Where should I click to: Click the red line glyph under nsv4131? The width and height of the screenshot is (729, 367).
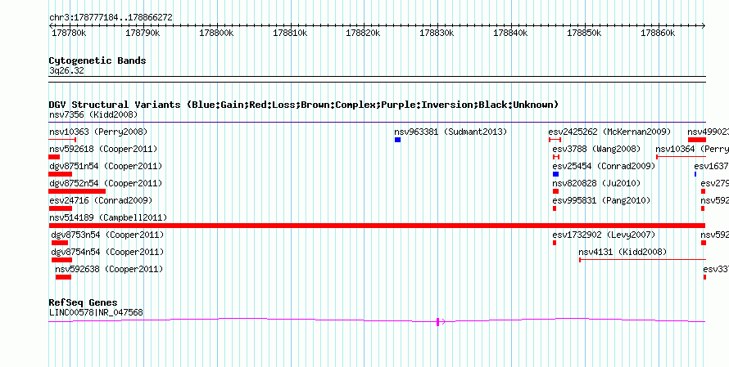coord(642,260)
